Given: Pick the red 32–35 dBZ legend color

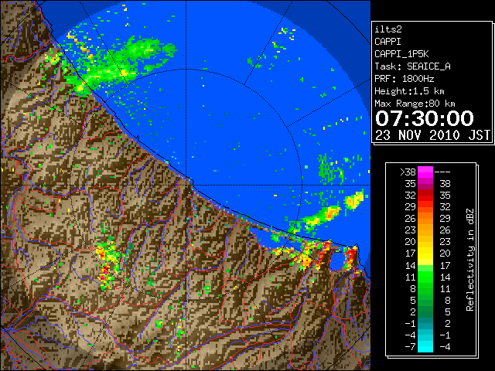Looking at the screenshot, I should (x=425, y=196).
